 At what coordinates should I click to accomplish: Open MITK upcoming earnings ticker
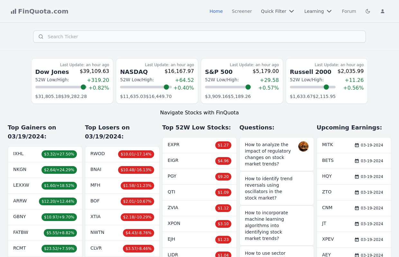328,145
